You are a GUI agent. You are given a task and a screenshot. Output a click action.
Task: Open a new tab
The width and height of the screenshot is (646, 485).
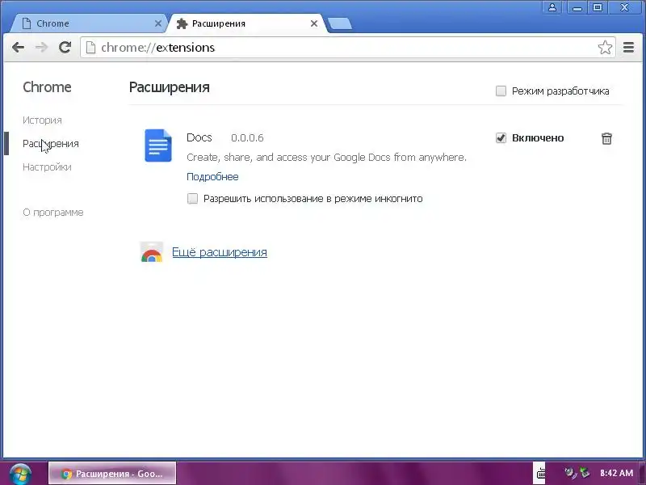pyautogui.click(x=340, y=23)
